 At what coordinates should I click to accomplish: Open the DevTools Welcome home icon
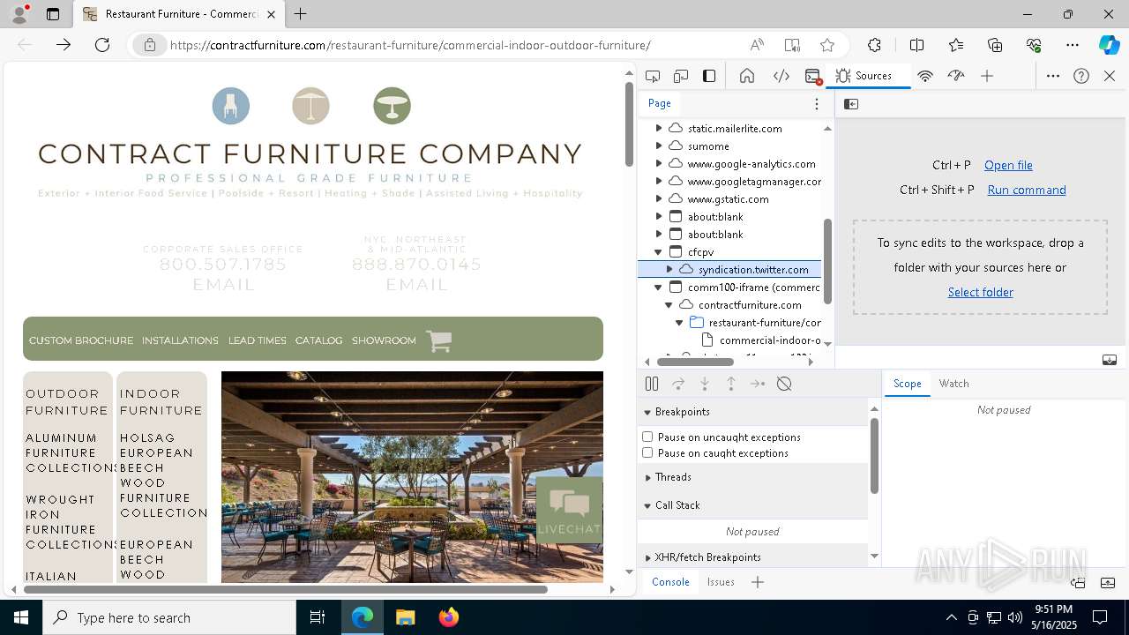click(747, 76)
